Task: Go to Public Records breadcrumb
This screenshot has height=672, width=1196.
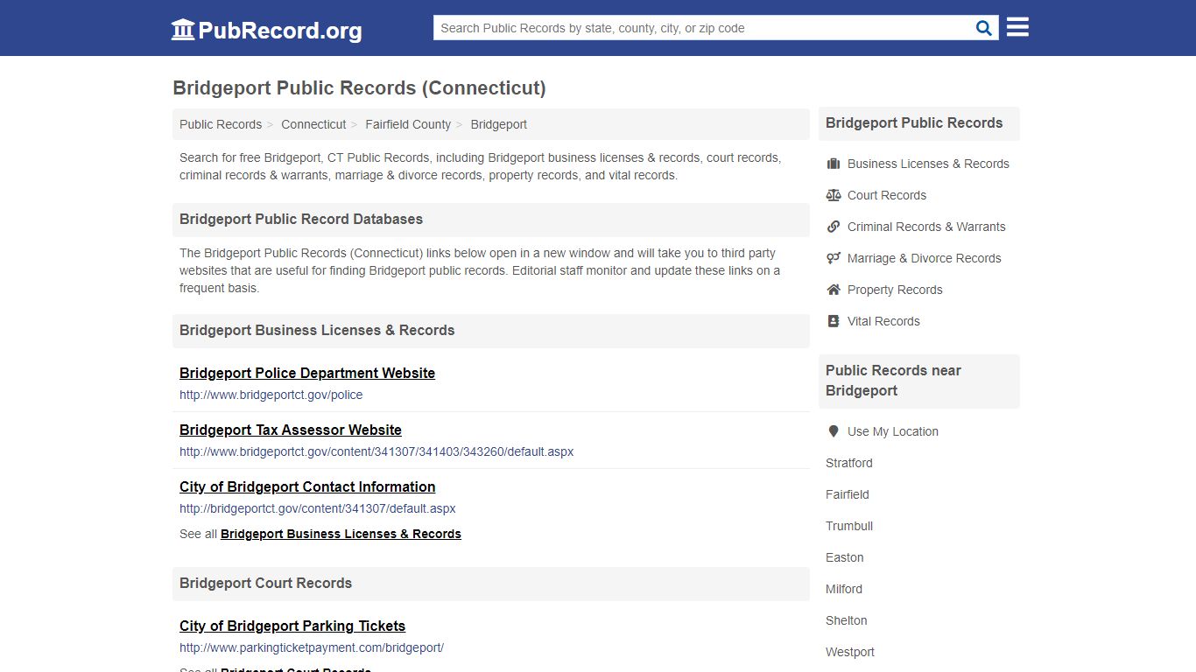Action: coord(221,124)
